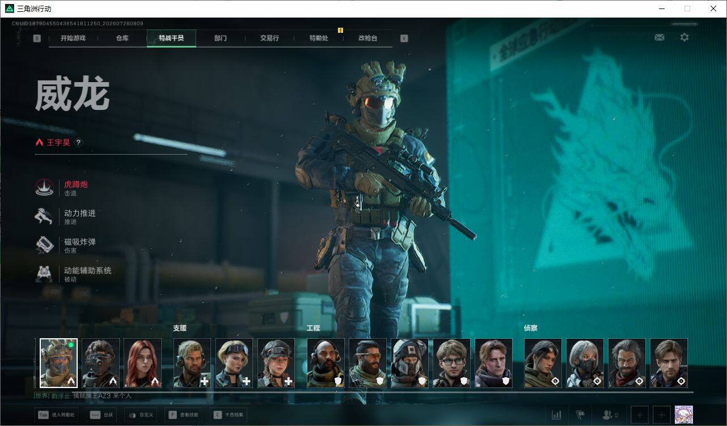Image resolution: width=727 pixels, height=426 pixels.
Task: Click the 支援 class label
Action: tap(180, 328)
